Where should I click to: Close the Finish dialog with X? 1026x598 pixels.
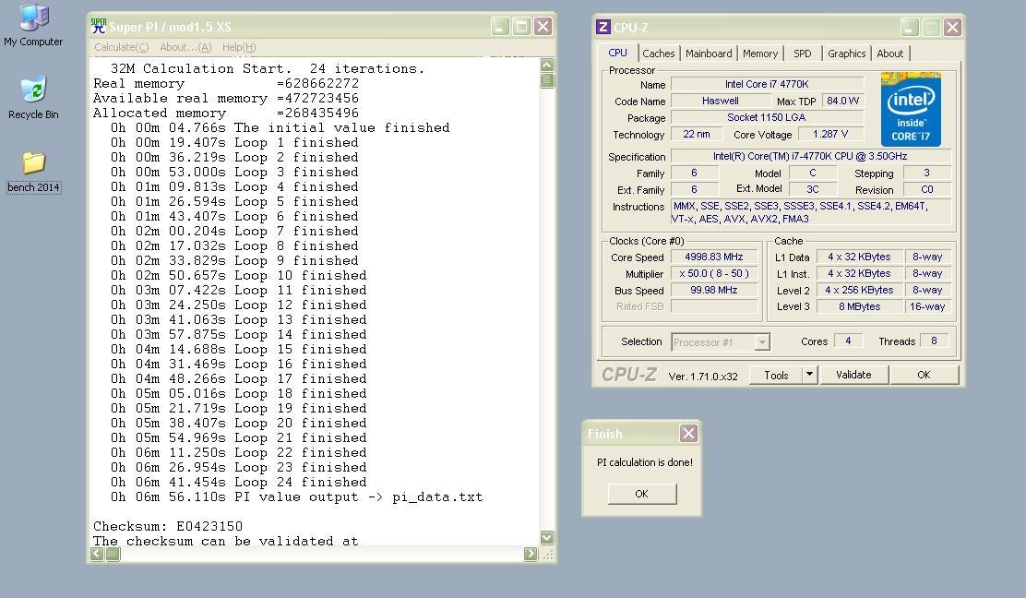[688, 433]
